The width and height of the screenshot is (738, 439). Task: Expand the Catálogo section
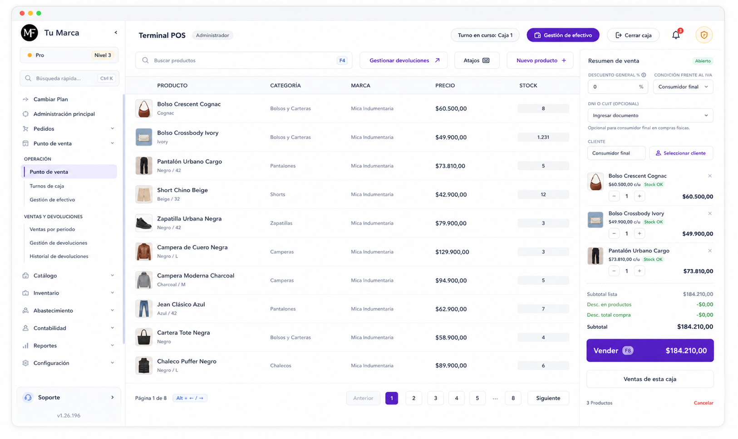[x=113, y=276]
